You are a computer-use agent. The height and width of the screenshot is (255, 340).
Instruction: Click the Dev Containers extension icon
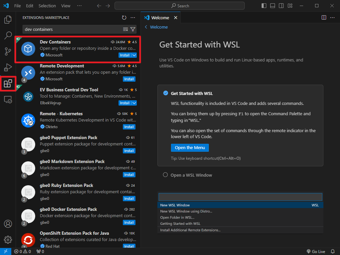(x=28, y=48)
